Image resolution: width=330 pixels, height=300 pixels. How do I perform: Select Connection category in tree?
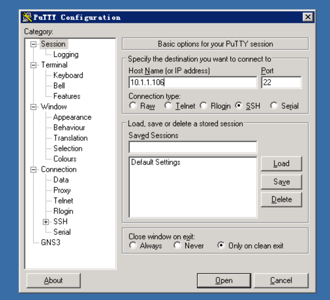[59, 169]
